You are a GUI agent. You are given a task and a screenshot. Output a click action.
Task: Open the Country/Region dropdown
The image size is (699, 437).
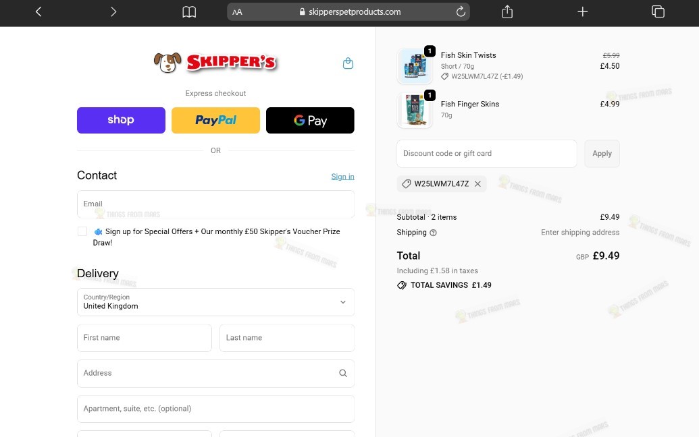[x=215, y=302]
